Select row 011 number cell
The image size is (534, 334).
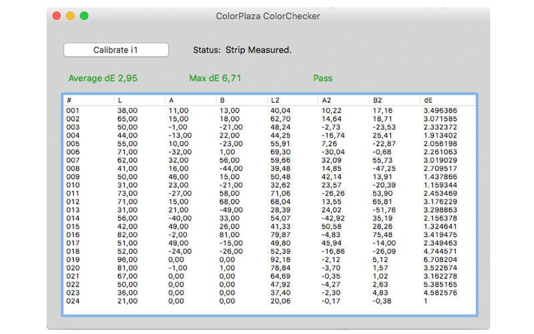(73, 193)
